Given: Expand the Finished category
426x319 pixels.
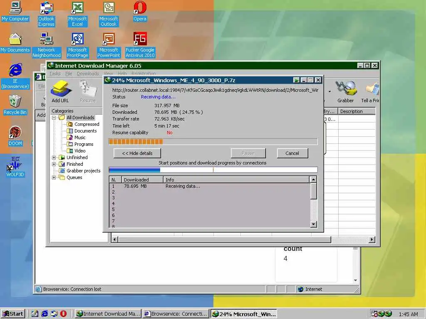Looking at the screenshot, I should click(54, 164).
